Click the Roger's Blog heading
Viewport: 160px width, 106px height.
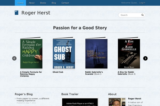click(24, 94)
